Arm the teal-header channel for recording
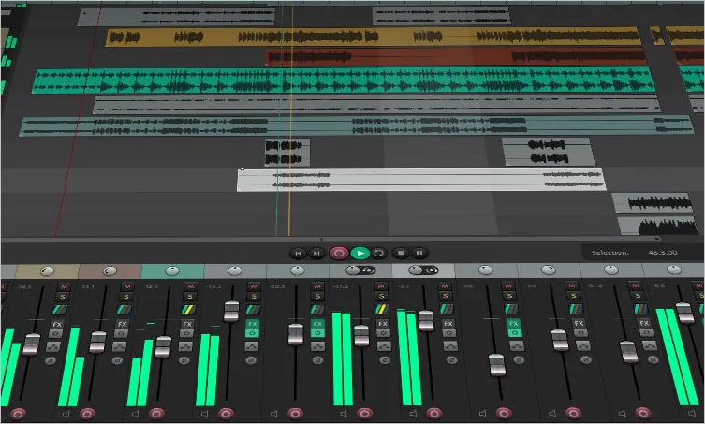The height and width of the screenshot is (424, 705). tap(156, 413)
